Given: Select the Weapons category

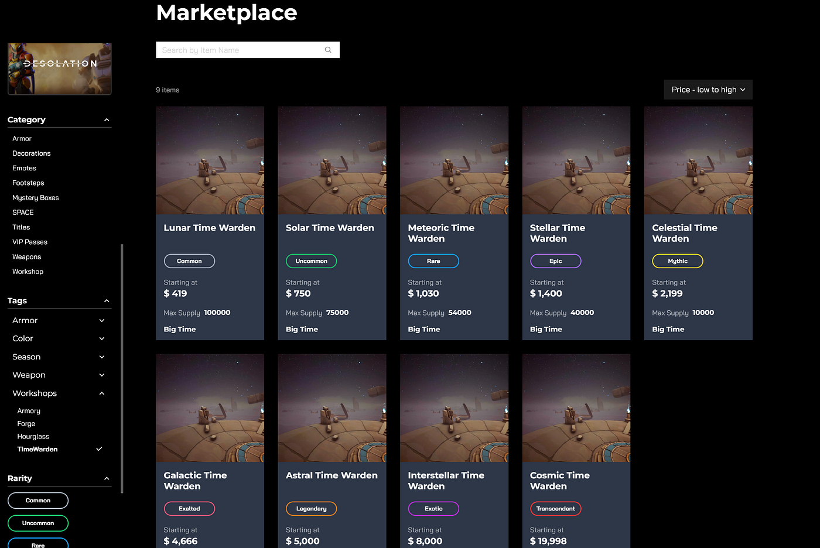Looking at the screenshot, I should (x=26, y=256).
